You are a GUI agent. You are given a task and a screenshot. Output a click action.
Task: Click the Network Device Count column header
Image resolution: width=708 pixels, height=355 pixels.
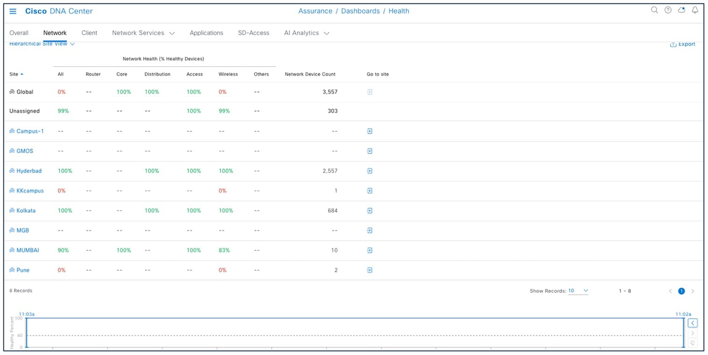310,74
